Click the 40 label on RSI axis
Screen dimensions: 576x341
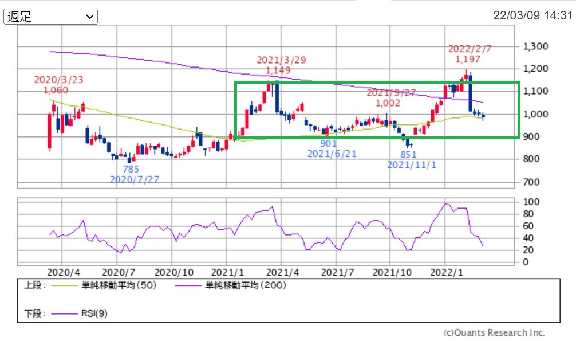click(x=528, y=238)
